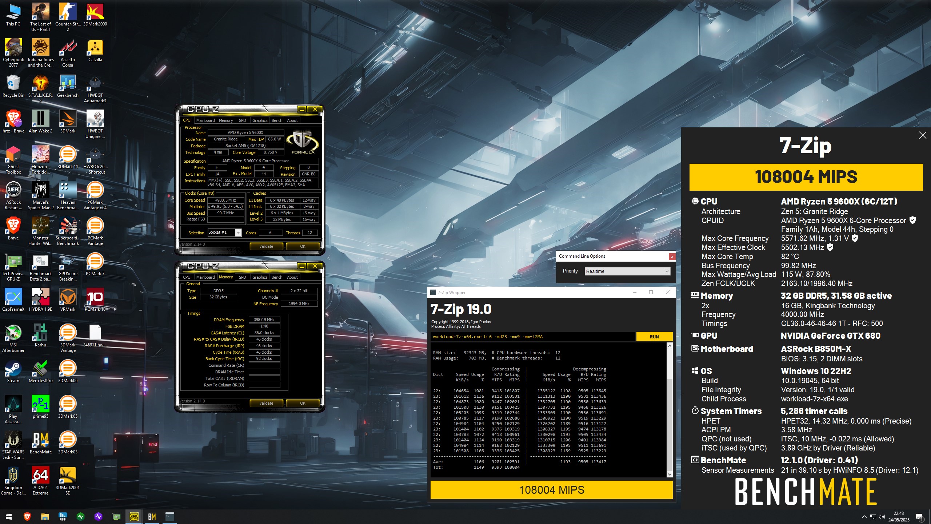
Task: Open volume control in system tray
Action: [882, 517]
